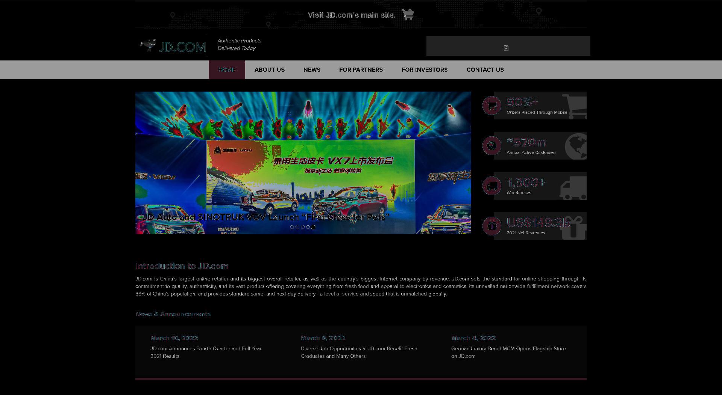
Task: Open 'German Luxury Brand MCM Opens Flagship Store' article
Action: pyautogui.click(x=508, y=352)
